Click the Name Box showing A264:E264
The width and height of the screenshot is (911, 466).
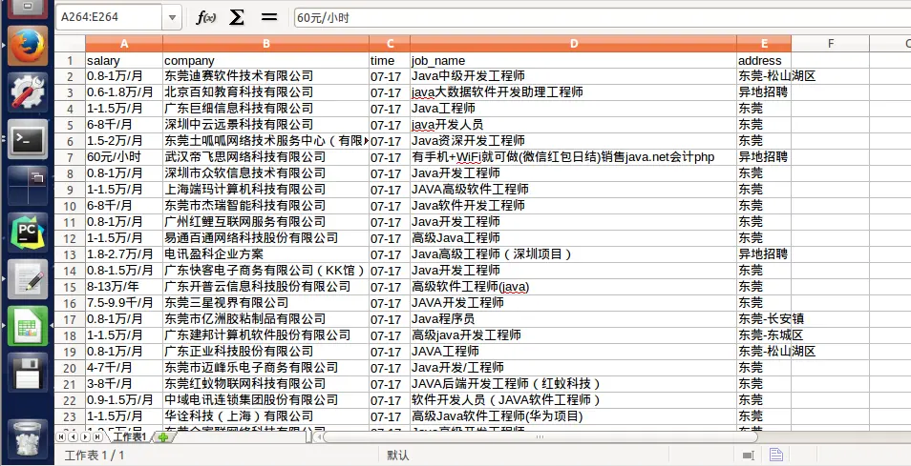pos(109,17)
